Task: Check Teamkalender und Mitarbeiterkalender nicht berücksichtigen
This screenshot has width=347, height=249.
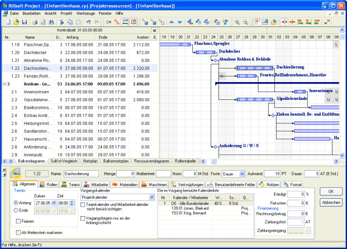Action: pyautogui.click(x=83, y=205)
